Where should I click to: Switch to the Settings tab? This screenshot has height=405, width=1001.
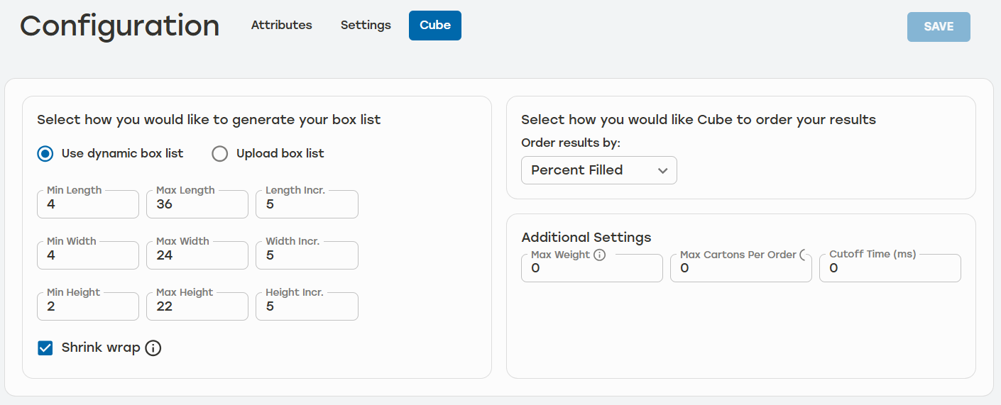[x=366, y=26]
